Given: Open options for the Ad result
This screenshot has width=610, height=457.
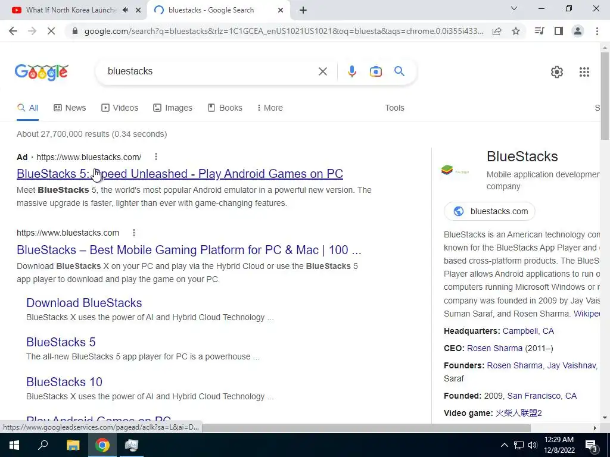Looking at the screenshot, I should point(155,156).
